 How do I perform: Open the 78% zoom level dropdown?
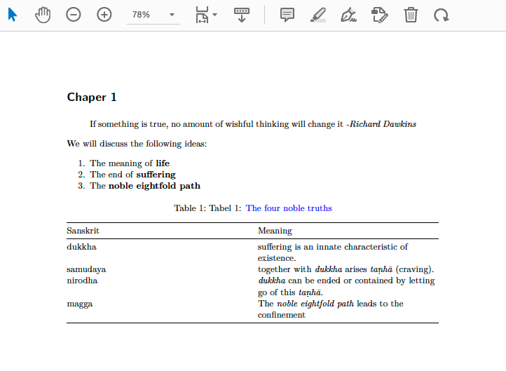tap(172, 15)
